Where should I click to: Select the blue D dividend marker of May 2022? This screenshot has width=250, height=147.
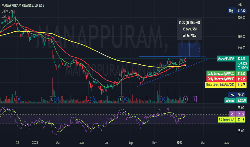click(x=92, y=99)
